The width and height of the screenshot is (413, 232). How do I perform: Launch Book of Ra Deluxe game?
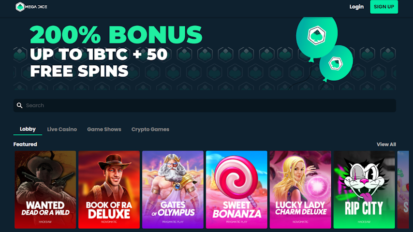point(109,189)
